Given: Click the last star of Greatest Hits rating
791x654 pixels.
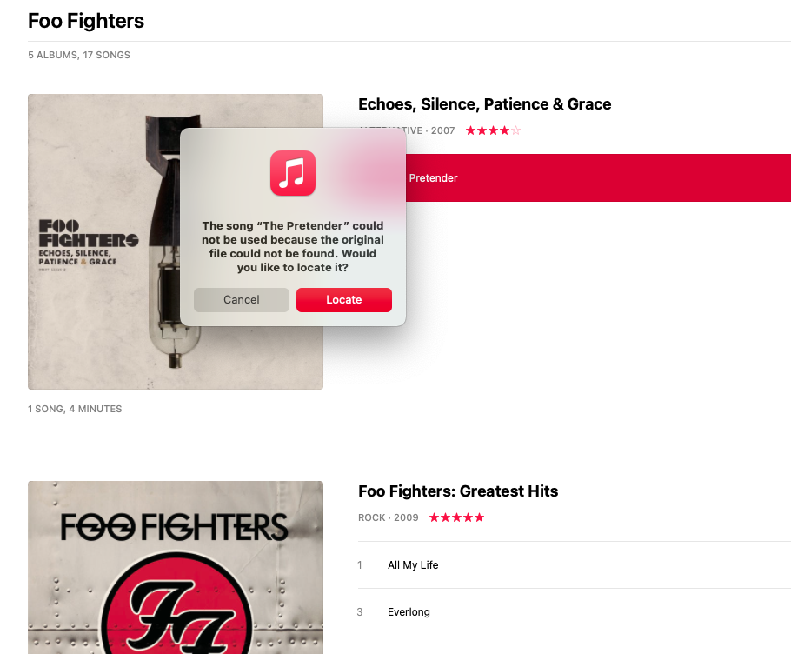Looking at the screenshot, I should 479,517.
